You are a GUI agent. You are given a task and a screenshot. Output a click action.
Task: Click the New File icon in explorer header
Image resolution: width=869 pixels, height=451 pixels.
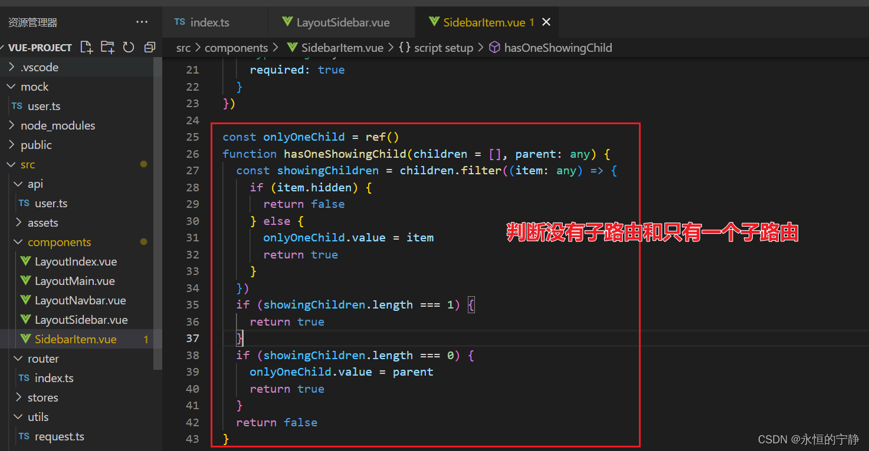(87, 47)
